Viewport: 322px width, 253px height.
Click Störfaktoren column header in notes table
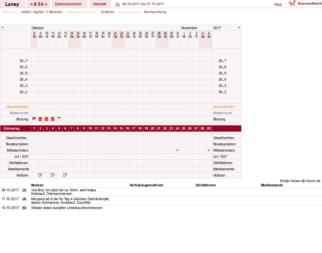(x=205, y=185)
